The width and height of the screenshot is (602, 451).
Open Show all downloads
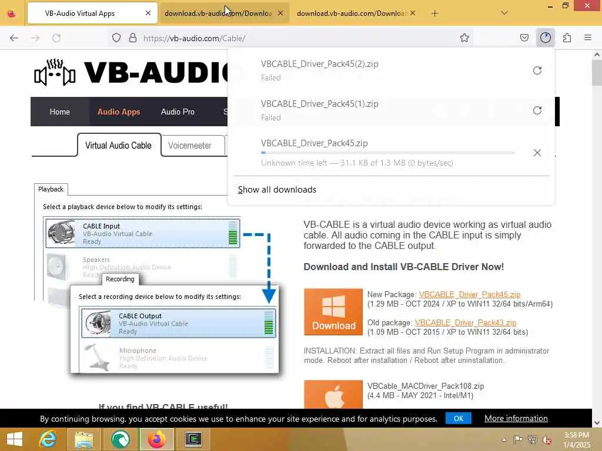277,190
